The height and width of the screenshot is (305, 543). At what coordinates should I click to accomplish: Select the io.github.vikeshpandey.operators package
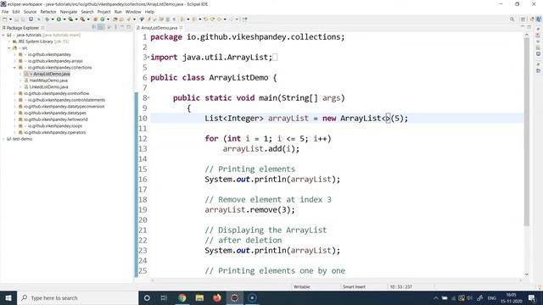54,132
